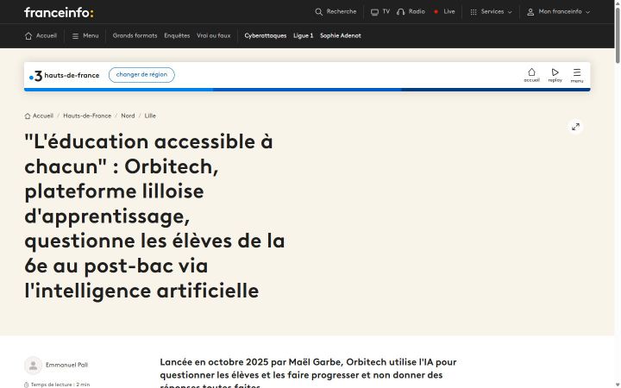
Task: Open Grands formats section
Action: pos(135,35)
